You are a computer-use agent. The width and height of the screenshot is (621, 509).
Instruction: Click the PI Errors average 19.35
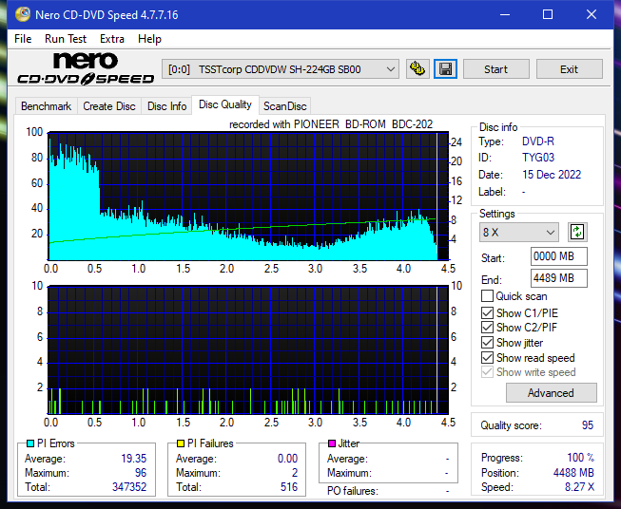133,459
